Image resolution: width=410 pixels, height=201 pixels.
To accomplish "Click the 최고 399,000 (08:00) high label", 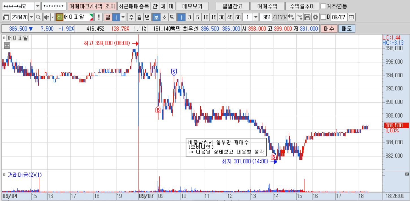I will 107,43.
